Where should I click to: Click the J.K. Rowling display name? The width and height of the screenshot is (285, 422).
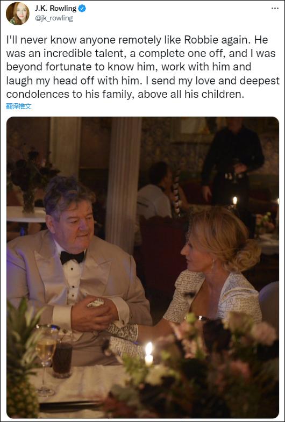(56, 9)
